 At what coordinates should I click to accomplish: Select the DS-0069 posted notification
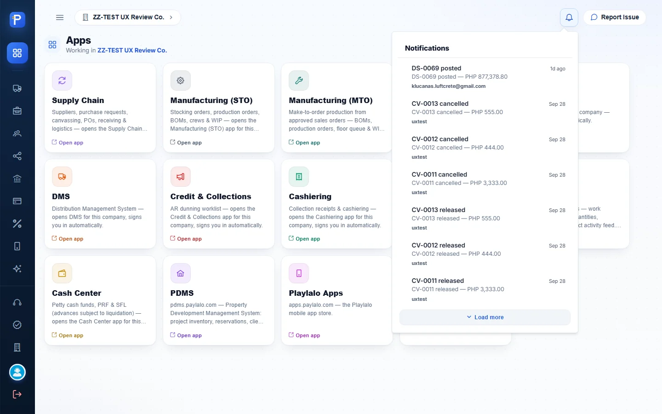coord(485,77)
